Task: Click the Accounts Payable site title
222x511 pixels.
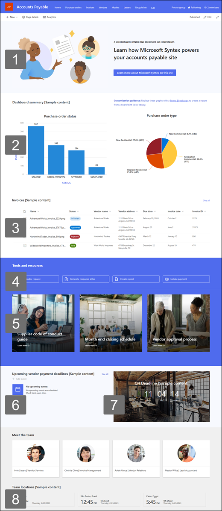Action: [x=32, y=7]
